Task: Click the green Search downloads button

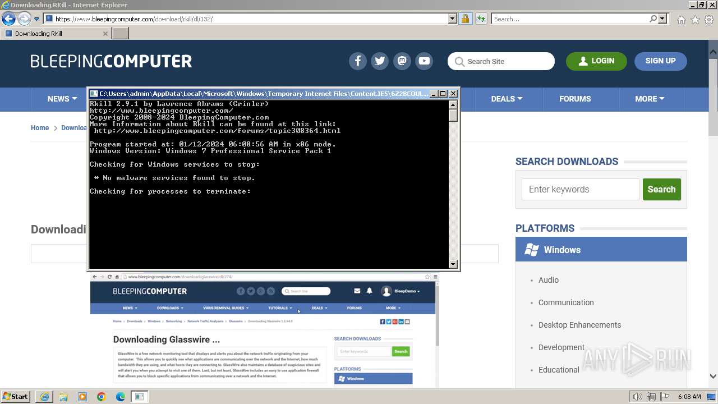Action: pyautogui.click(x=662, y=190)
